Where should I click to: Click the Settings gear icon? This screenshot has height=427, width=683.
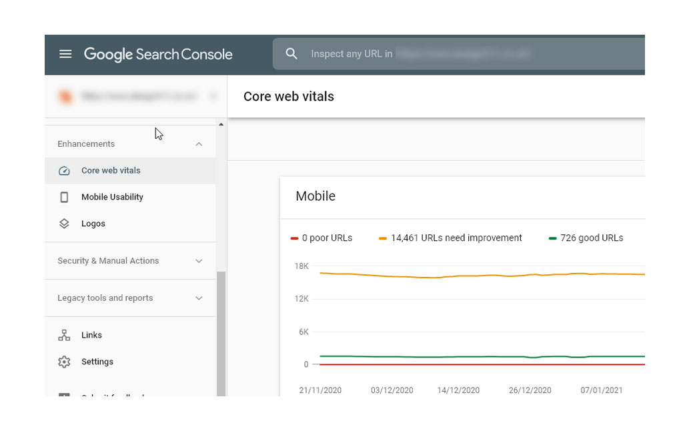click(64, 362)
